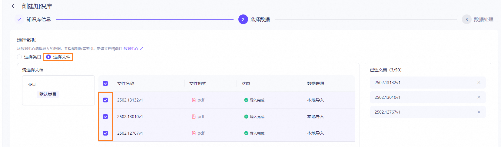Viewport: 501px width, 147px height.
Task: Click the PDF icon in 2502.13132v1 row
Action: [x=194, y=100]
